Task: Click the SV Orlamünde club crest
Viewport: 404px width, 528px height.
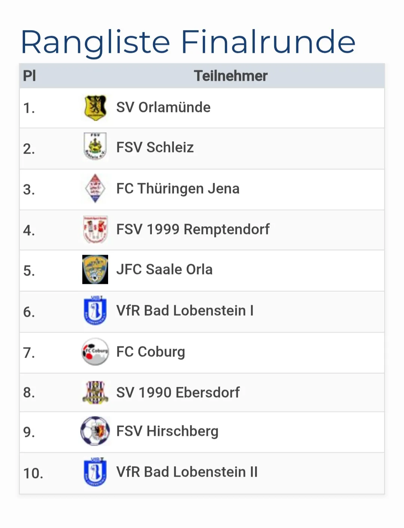Action: tap(95, 108)
